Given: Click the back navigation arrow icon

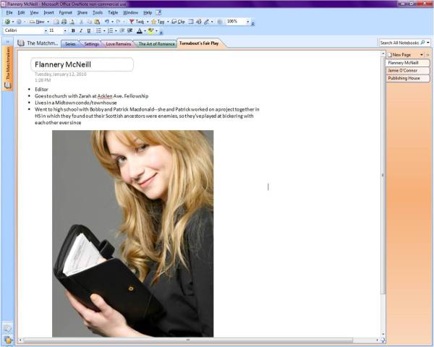Looking at the screenshot, I should (7, 22).
